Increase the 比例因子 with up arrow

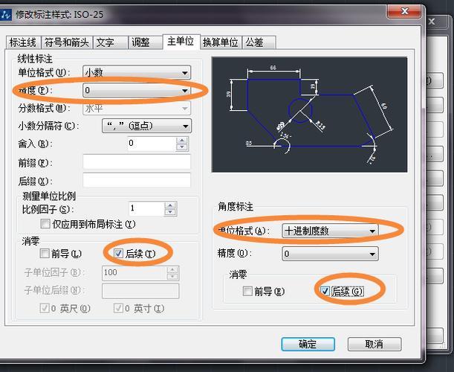point(170,205)
